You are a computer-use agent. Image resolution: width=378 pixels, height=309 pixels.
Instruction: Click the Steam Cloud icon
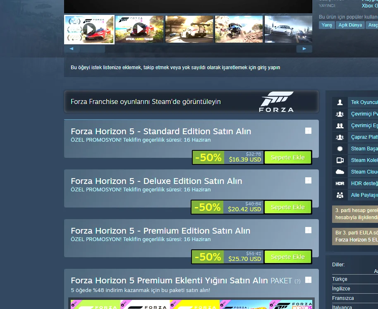coord(340,172)
